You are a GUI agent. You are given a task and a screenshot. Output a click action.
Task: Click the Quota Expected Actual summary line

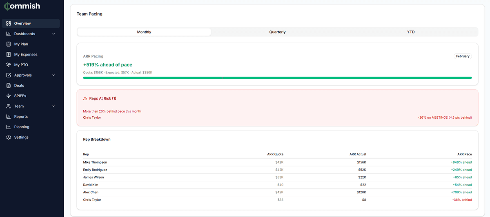118,73
